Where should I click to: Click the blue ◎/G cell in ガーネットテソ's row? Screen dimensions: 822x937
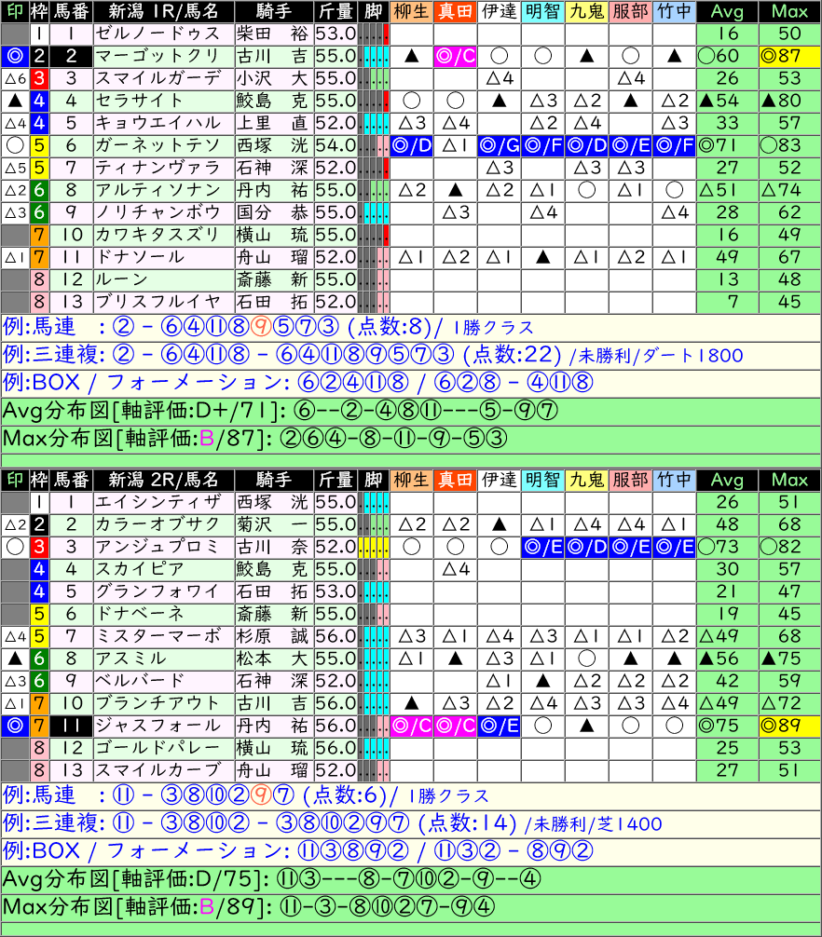pyautogui.click(x=499, y=145)
